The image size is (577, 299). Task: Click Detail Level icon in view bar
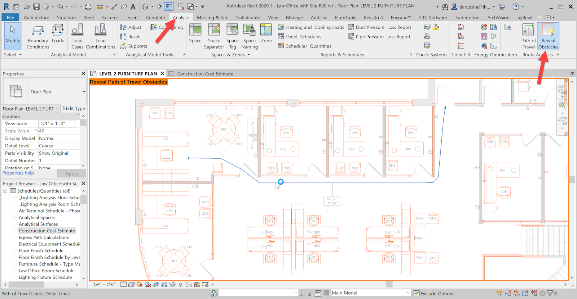click(x=123, y=284)
